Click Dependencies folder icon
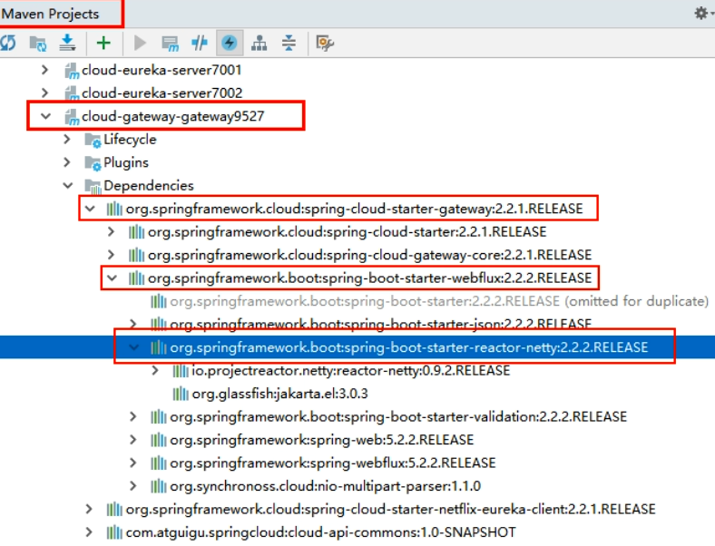 (93, 186)
